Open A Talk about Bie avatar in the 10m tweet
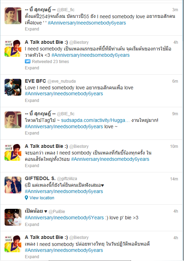184x261 pixels. (13, 152)
